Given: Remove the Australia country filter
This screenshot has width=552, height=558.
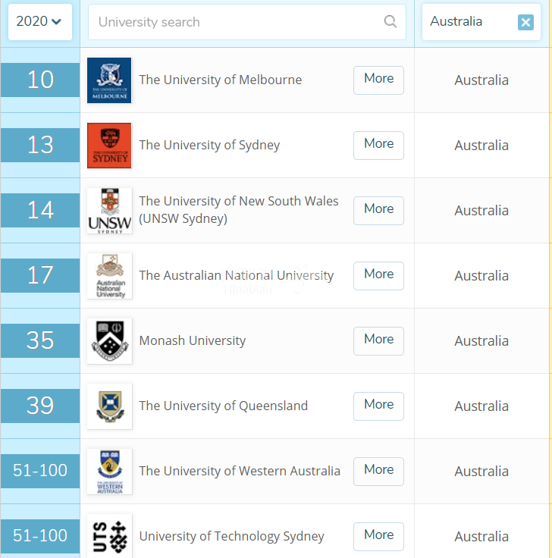Looking at the screenshot, I should point(525,23).
